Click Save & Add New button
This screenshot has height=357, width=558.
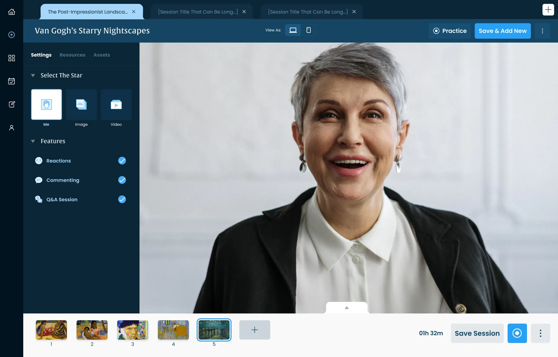point(503,31)
